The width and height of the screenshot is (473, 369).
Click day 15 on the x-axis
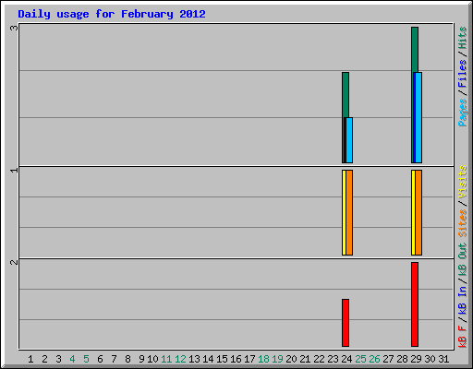pyautogui.click(x=222, y=359)
